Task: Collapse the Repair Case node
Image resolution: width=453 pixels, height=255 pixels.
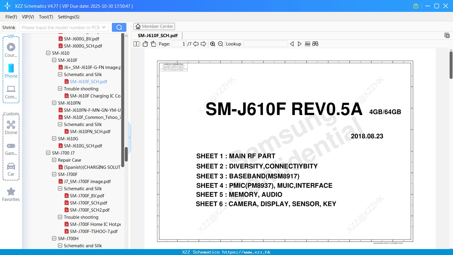Action: (x=54, y=160)
